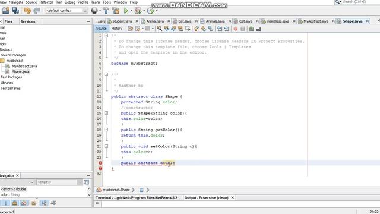This screenshot has width=380, height=214.
Task: Open the Tools menu
Action: pyautogui.click(x=107, y=2)
